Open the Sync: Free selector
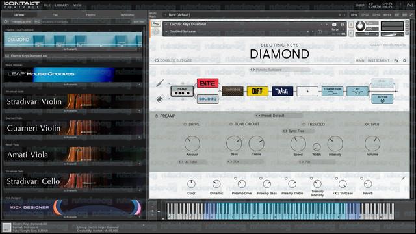416x234 pixels. coord(298,131)
